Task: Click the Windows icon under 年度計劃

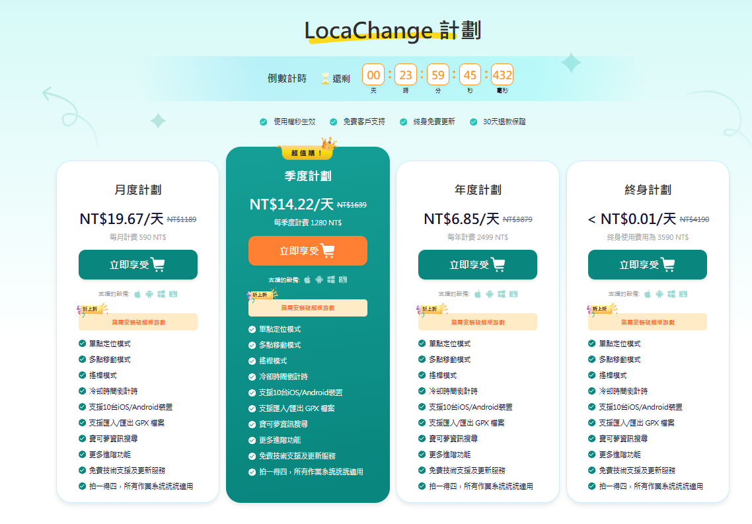Action: [501, 294]
